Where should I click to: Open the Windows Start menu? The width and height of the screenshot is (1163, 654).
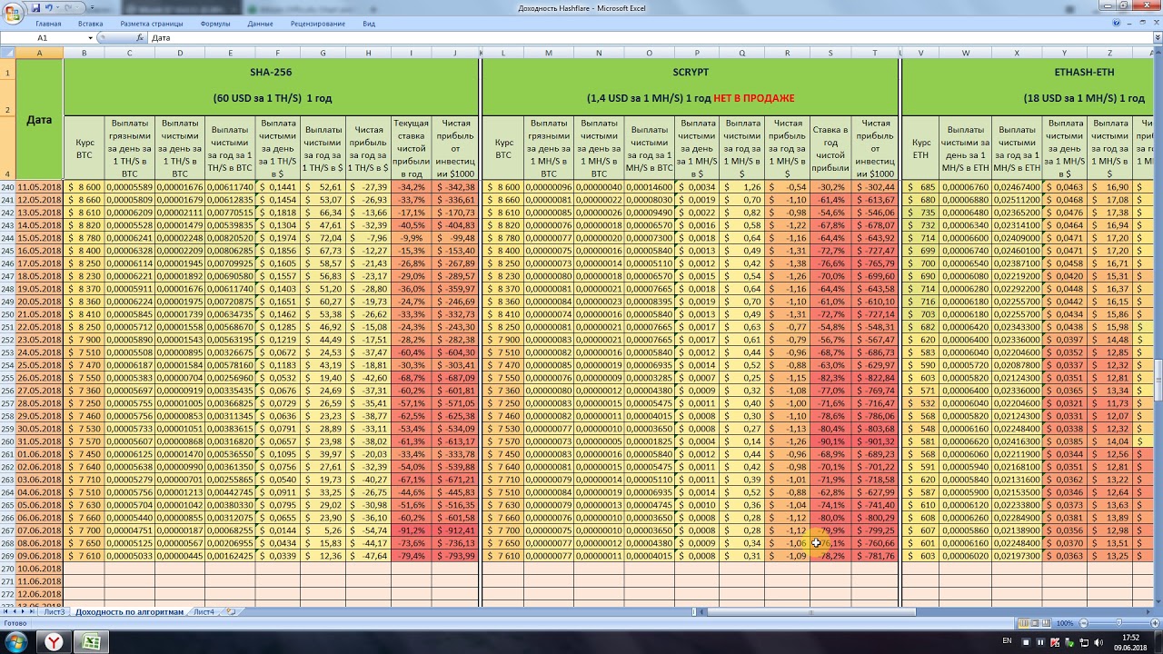(x=16, y=641)
